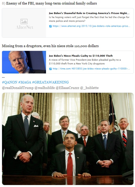
Task: Click external link icon beside time.com URL
Action: pos(51,69)
